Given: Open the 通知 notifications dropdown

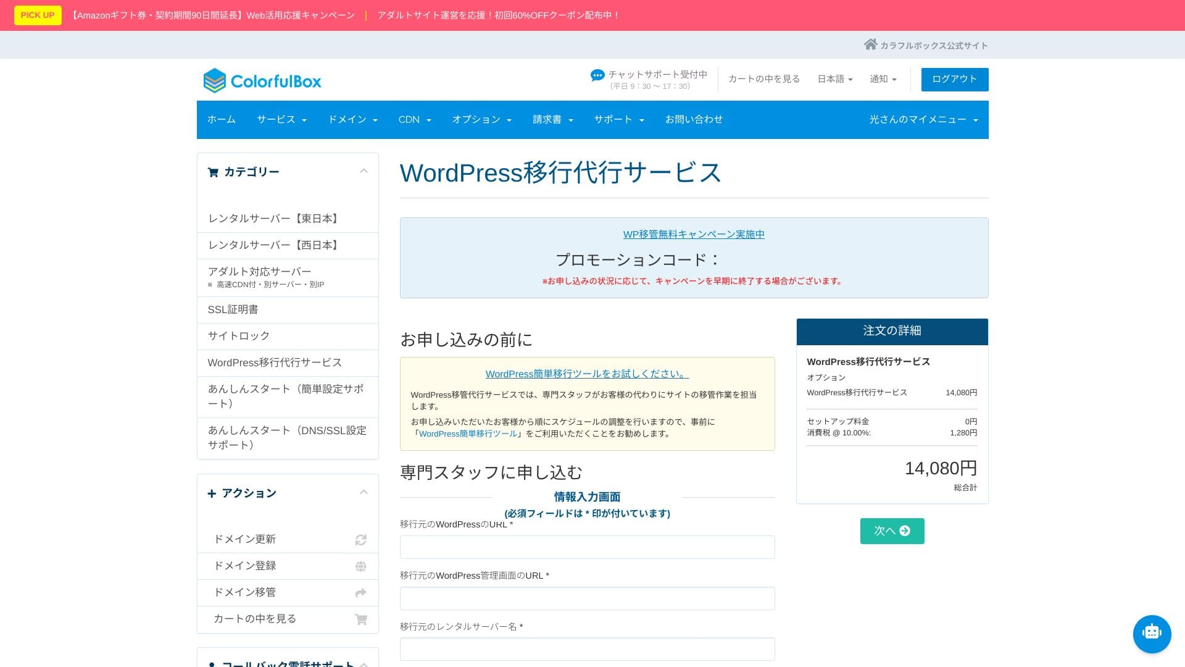Looking at the screenshot, I should coord(883,79).
